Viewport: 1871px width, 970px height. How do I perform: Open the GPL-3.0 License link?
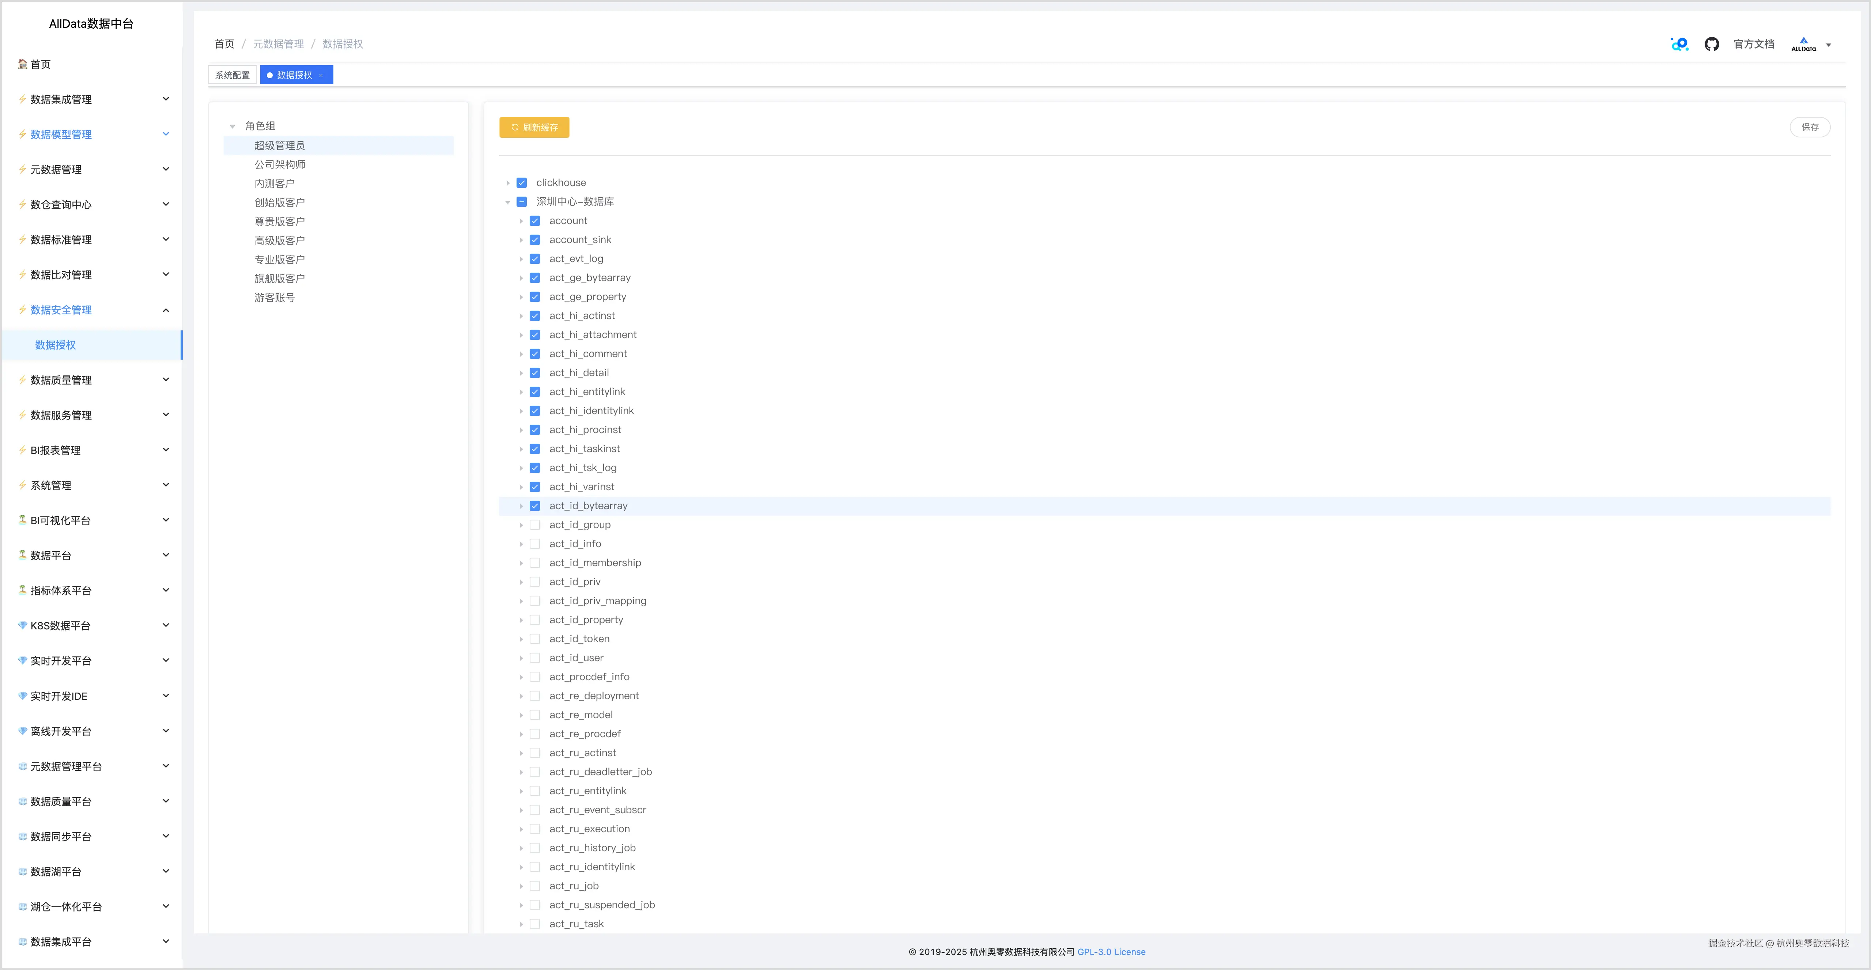point(1111,952)
